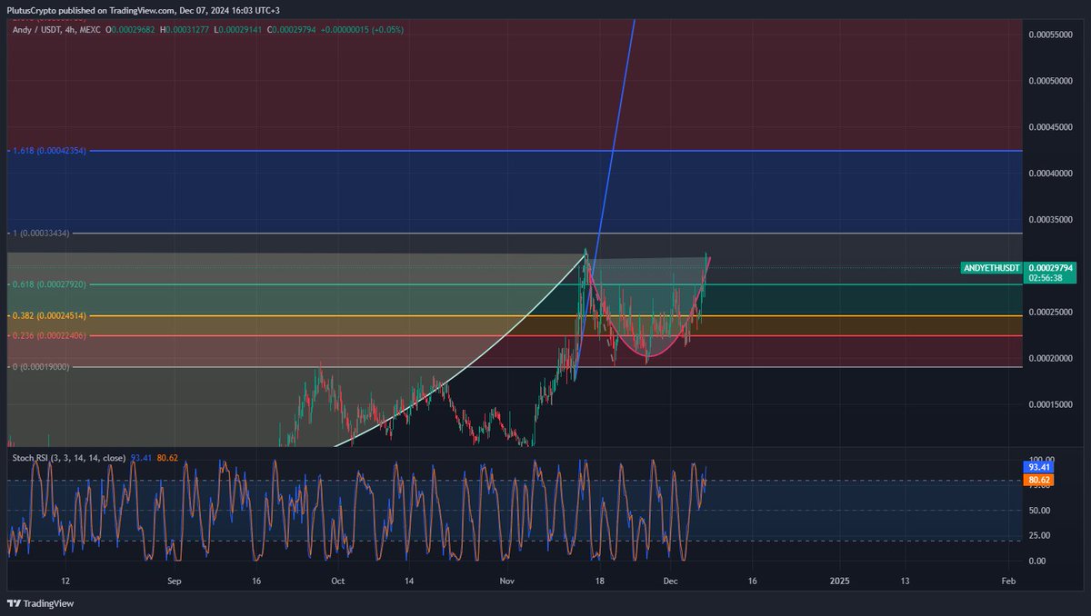Click the Feb label on the time axis
This screenshot has width=1091, height=616.
point(1007,580)
